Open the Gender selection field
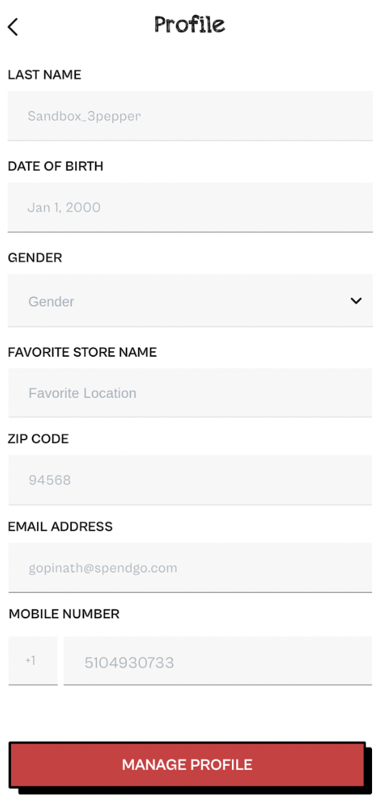The image size is (383, 801). tap(190, 301)
